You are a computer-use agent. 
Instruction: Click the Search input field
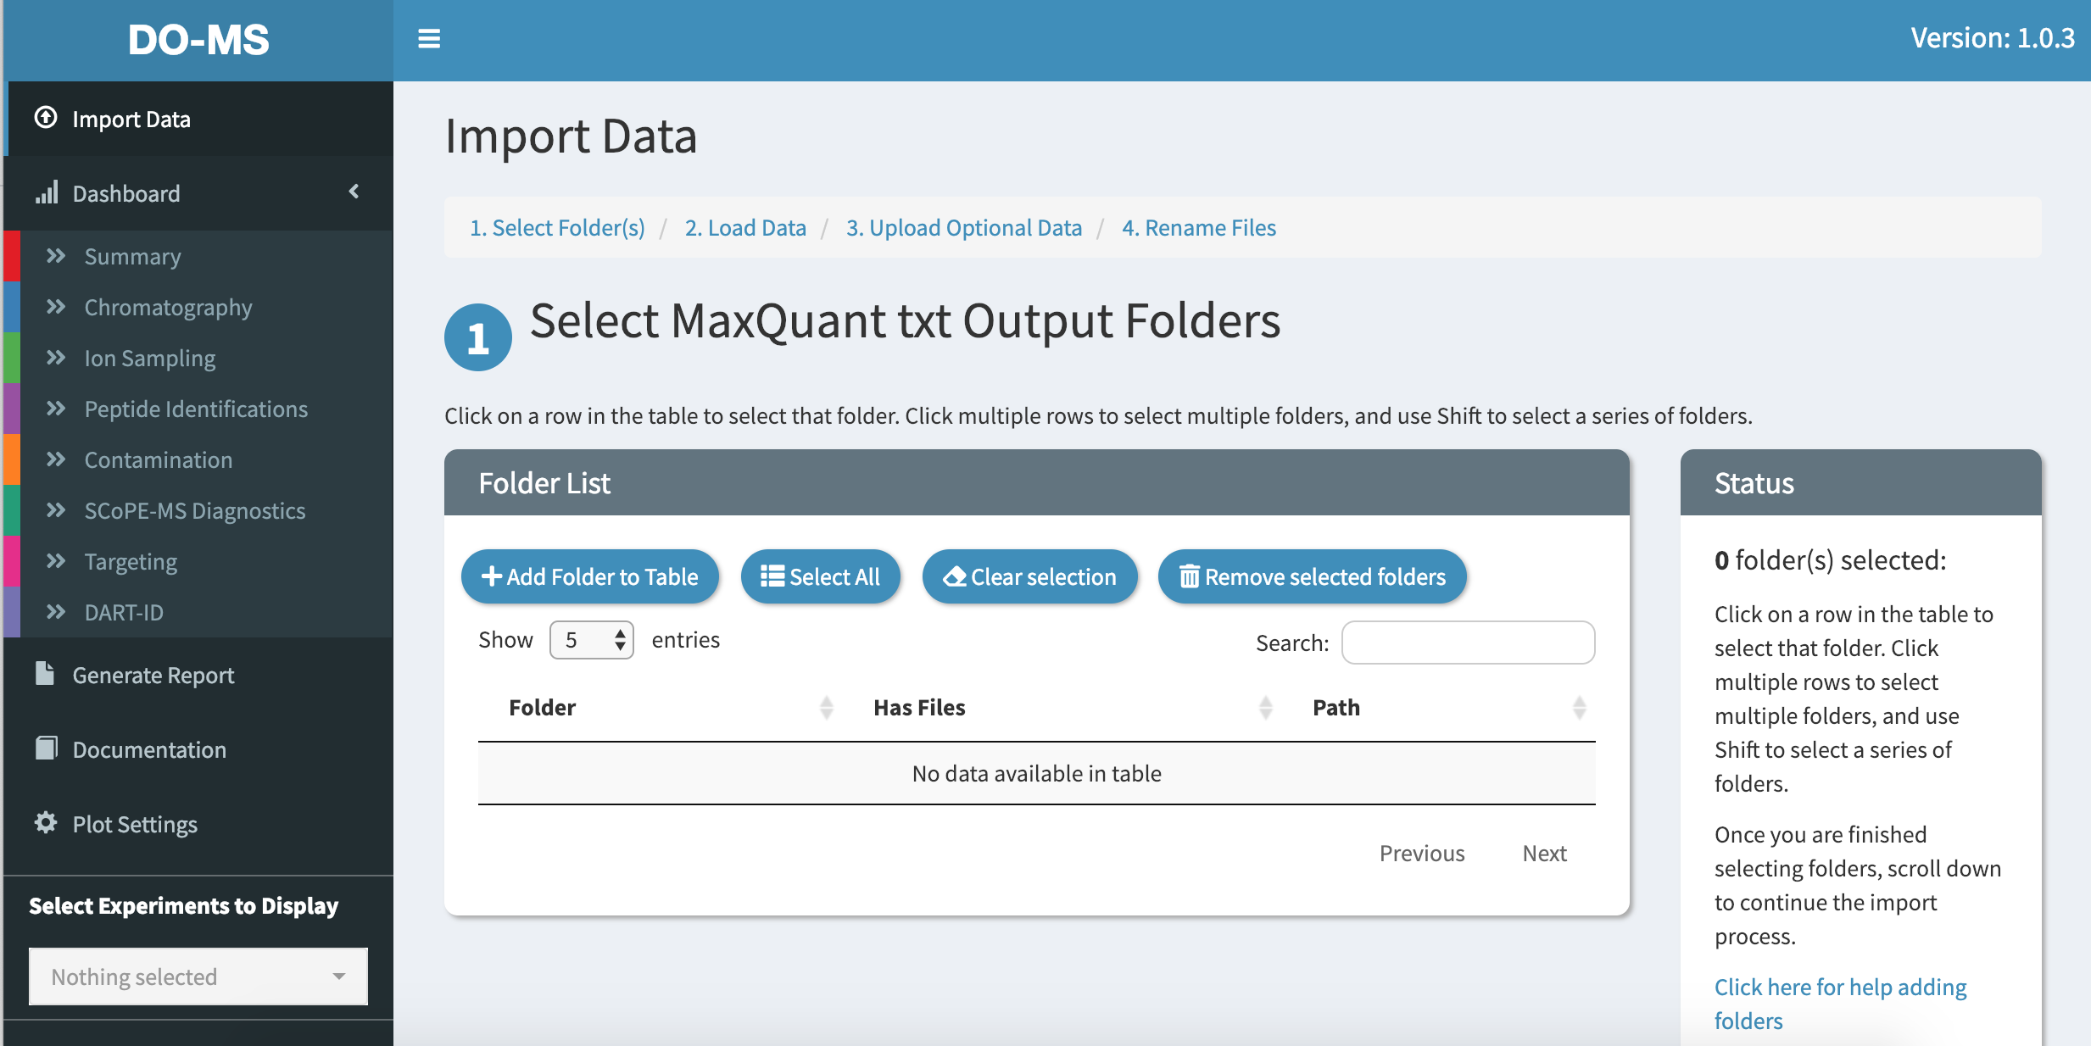(x=1465, y=642)
